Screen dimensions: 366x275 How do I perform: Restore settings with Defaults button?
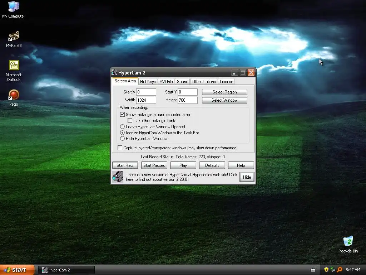click(x=212, y=165)
